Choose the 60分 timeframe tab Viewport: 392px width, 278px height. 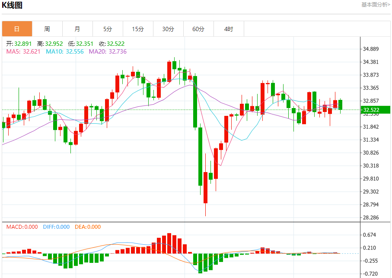point(198,29)
